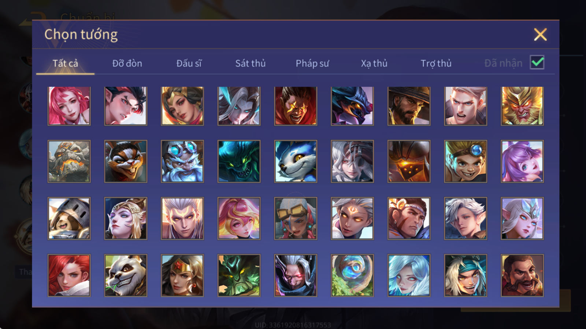
Task: Pick the mustached man in red hero
Action: (522, 275)
